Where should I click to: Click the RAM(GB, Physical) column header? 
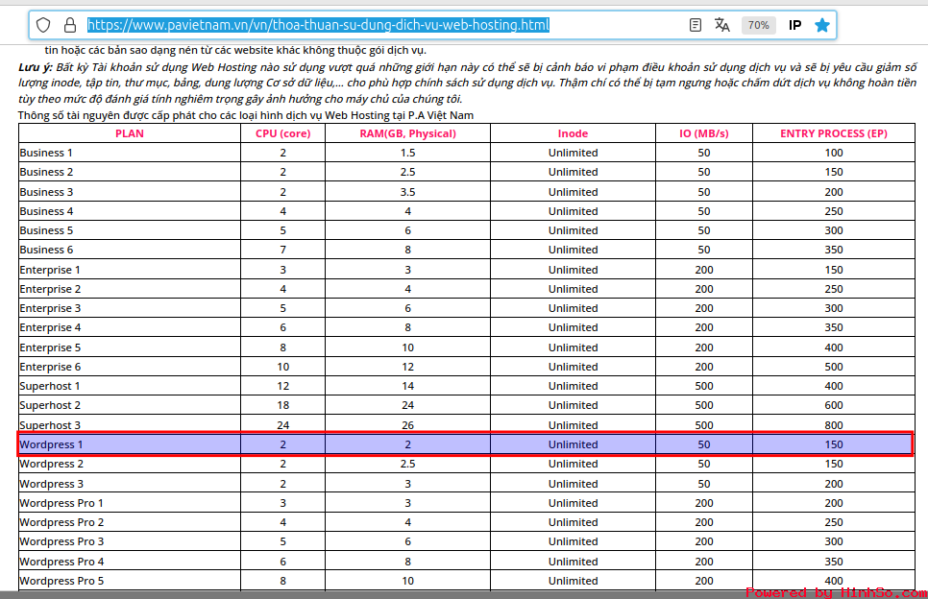click(x=407, y=133)
